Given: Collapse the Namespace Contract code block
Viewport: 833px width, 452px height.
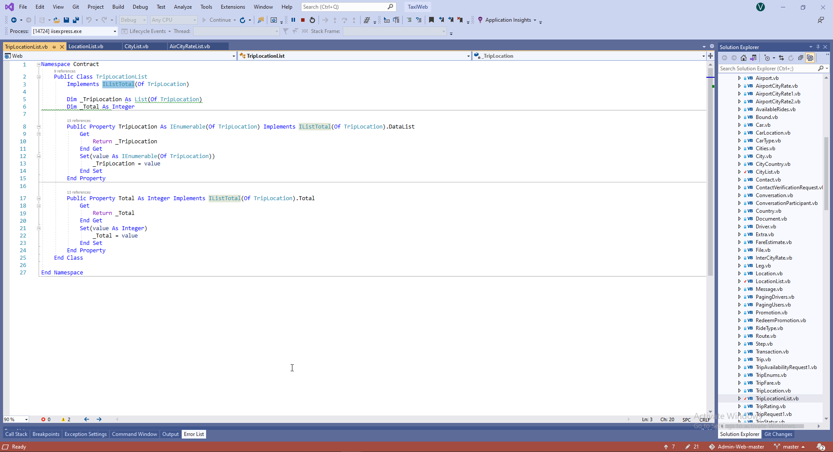Looking at the screenshot, I should tap(39, 64).
